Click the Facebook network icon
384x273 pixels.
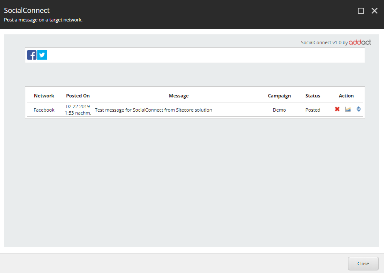point(32,55)
